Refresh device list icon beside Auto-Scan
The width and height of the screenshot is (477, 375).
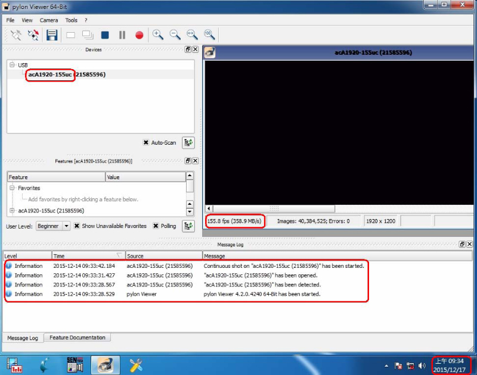coord(188,143)
